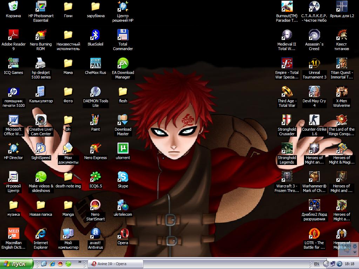Open the BlueSoleil Bluetooth icon

pyautogui.click(x=95, y=35)
